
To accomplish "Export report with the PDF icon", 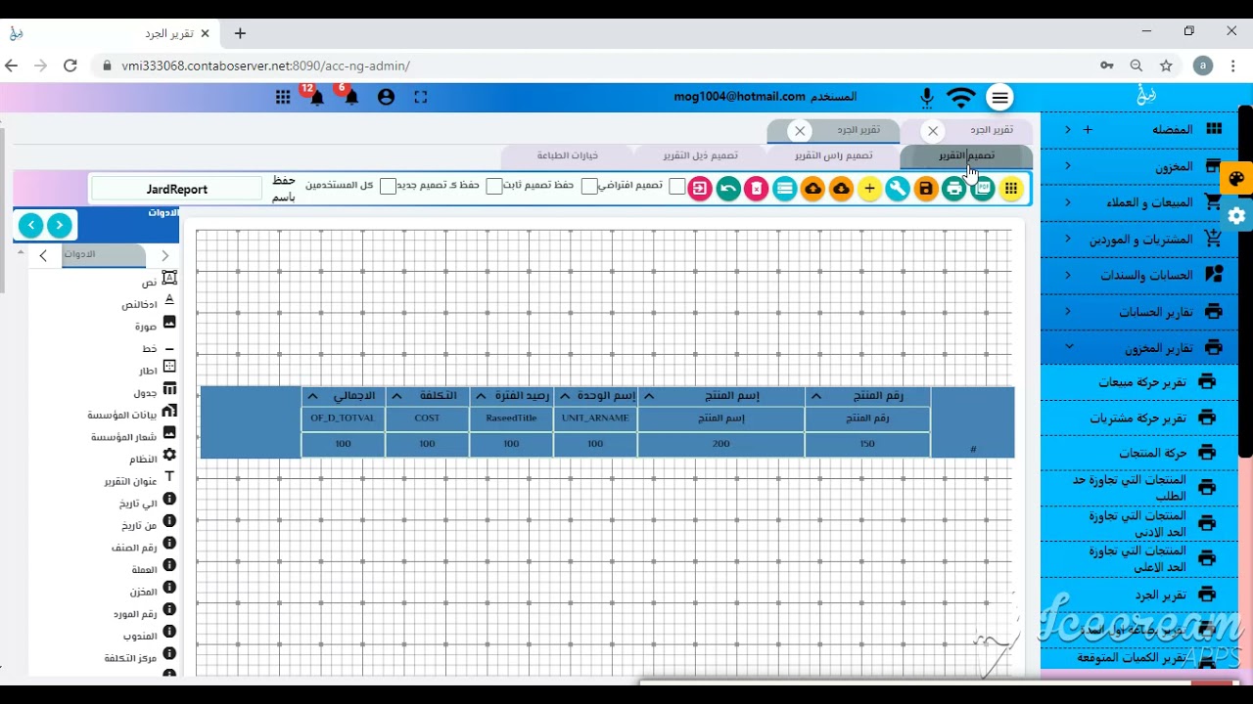I will click(x=982, y=189).
